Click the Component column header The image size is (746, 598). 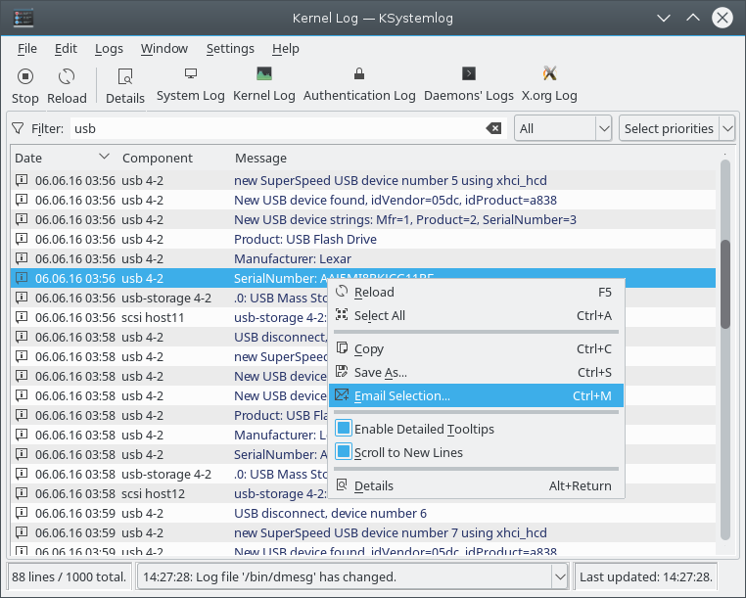[157, 158]
